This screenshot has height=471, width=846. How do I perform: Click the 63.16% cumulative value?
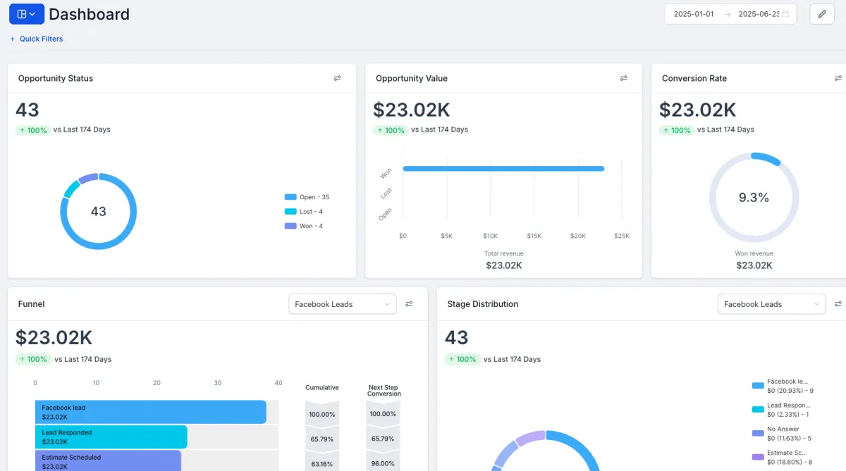(322, 464)
